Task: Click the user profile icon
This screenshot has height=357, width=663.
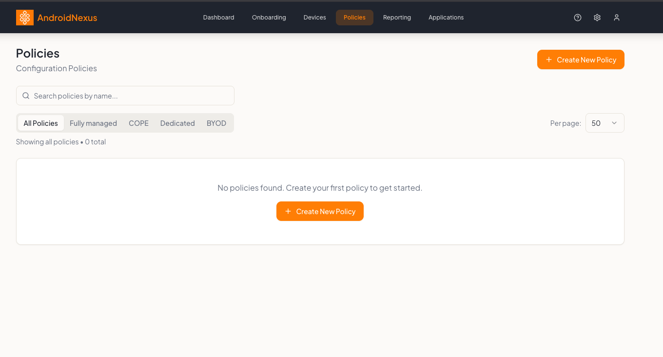Action: click(x=617, y=18)
